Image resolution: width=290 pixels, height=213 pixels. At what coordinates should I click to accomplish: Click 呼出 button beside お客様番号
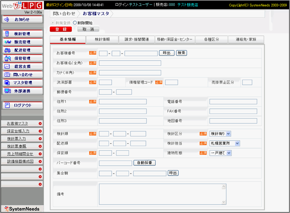point(167,53)
